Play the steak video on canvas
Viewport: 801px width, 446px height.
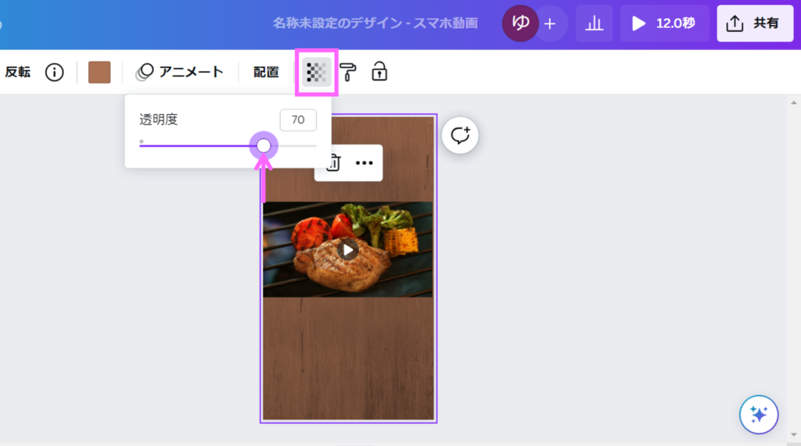pos(348,249)
